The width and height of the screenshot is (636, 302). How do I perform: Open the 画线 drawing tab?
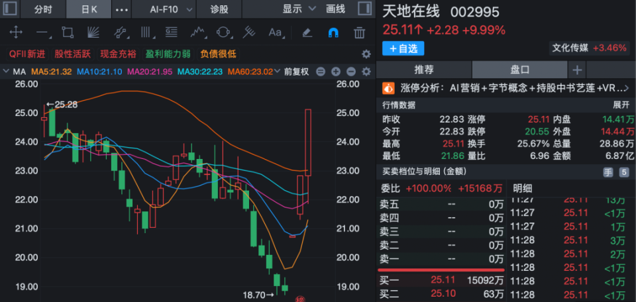(x=335, y=9)
